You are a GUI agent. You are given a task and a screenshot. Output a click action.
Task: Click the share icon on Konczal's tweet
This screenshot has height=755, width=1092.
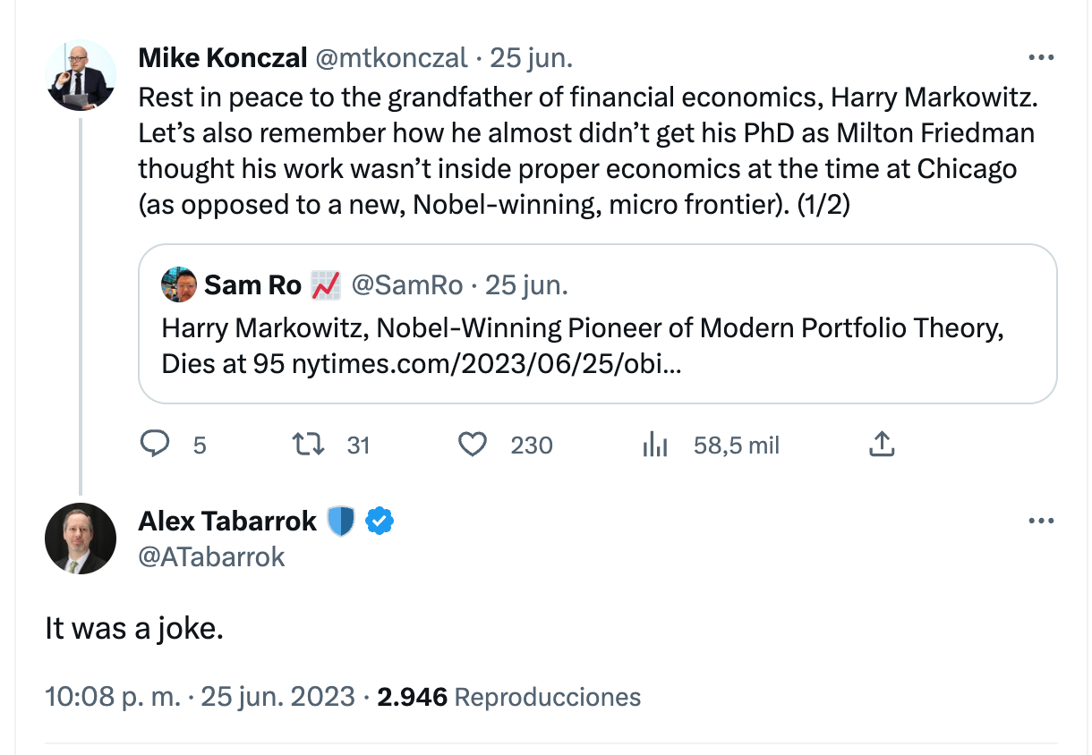click(x=882, y=445)
